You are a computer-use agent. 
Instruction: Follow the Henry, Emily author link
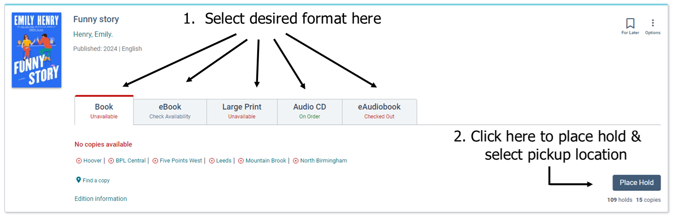click(x=93, y=34)
